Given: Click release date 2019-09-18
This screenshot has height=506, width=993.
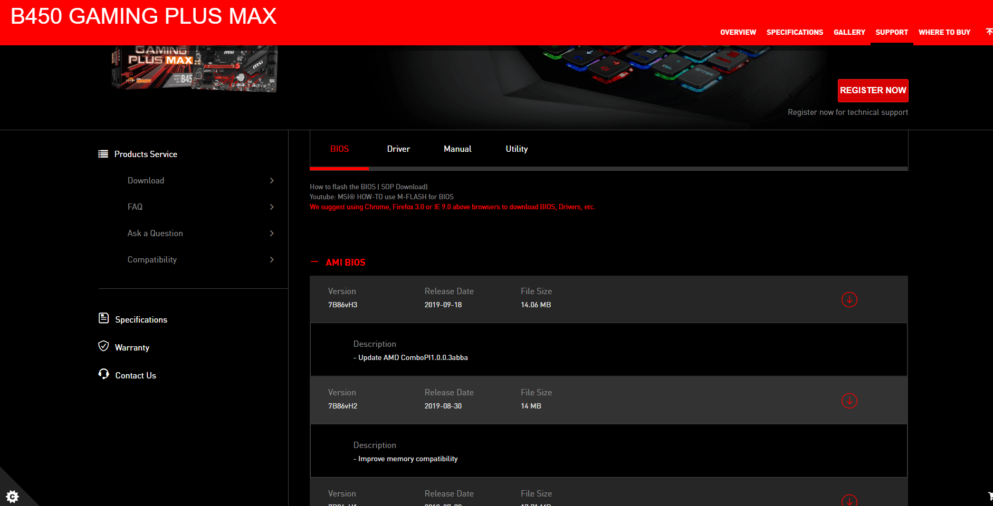Looking at the screenshot, I should [443, 305].
